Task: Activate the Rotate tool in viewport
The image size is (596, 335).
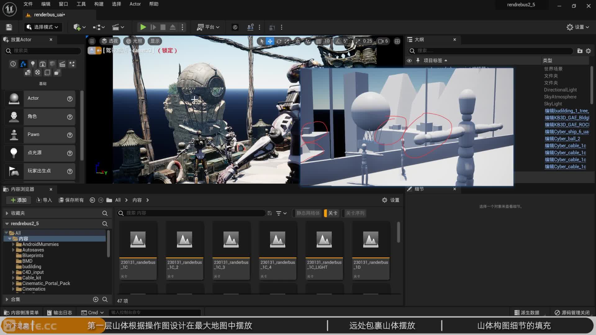Action: [x=279, y=41]
